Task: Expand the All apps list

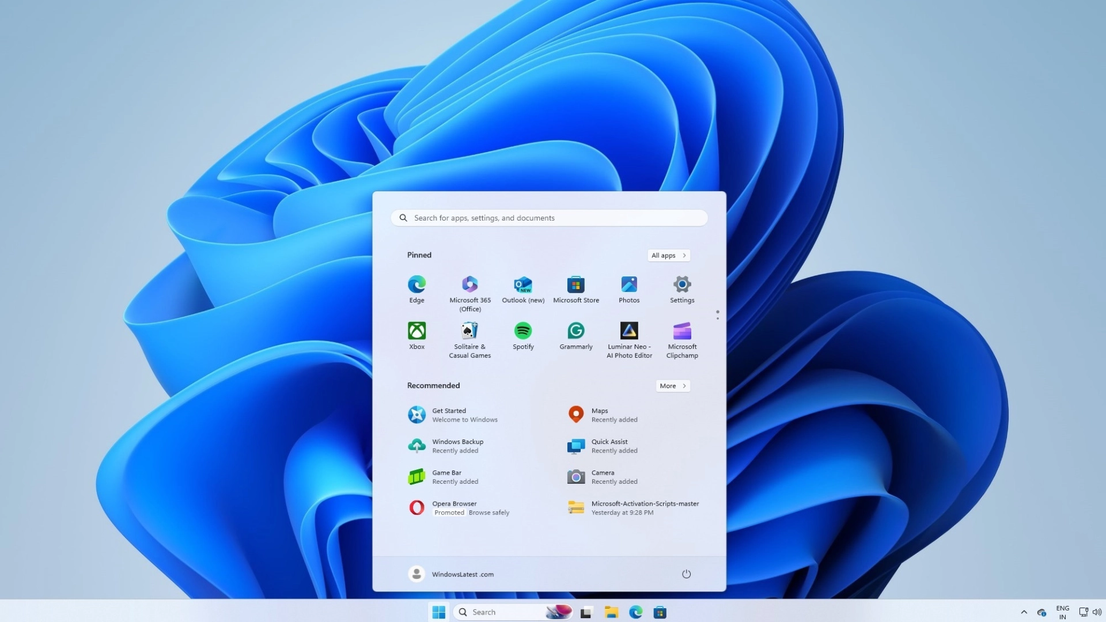Action: [x=668, y=256]
